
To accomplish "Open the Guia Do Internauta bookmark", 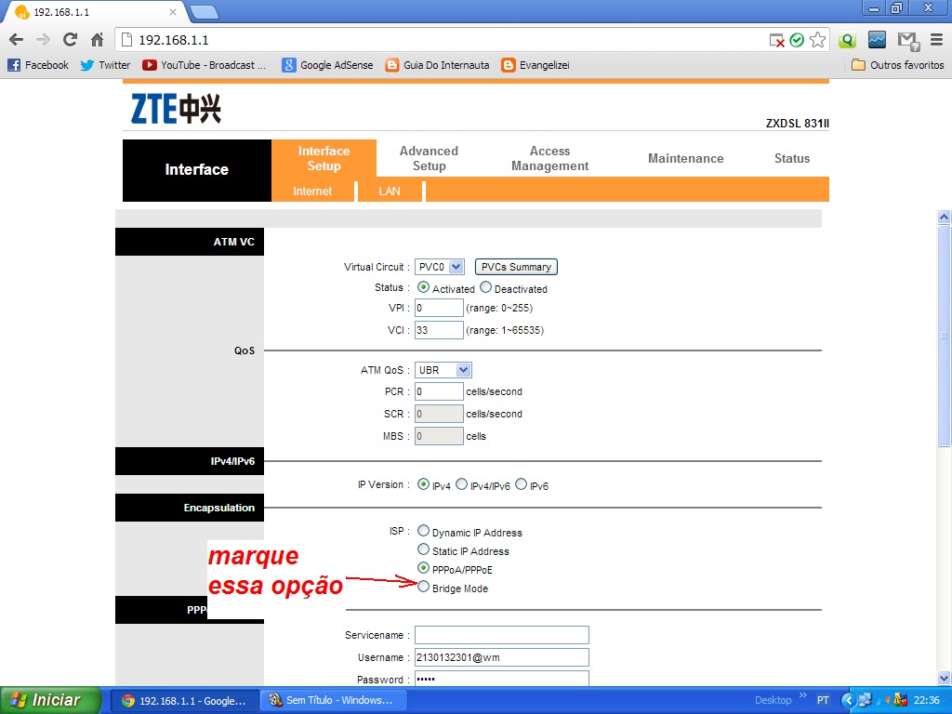I will pos(445,65).
